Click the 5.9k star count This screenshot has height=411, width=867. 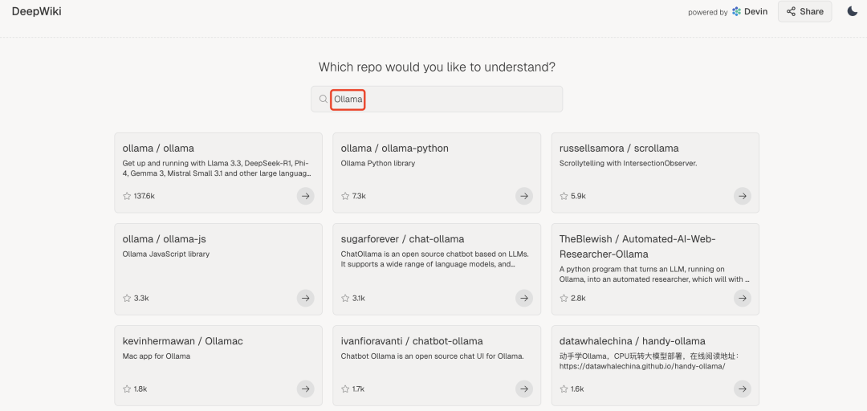[578, 196]
